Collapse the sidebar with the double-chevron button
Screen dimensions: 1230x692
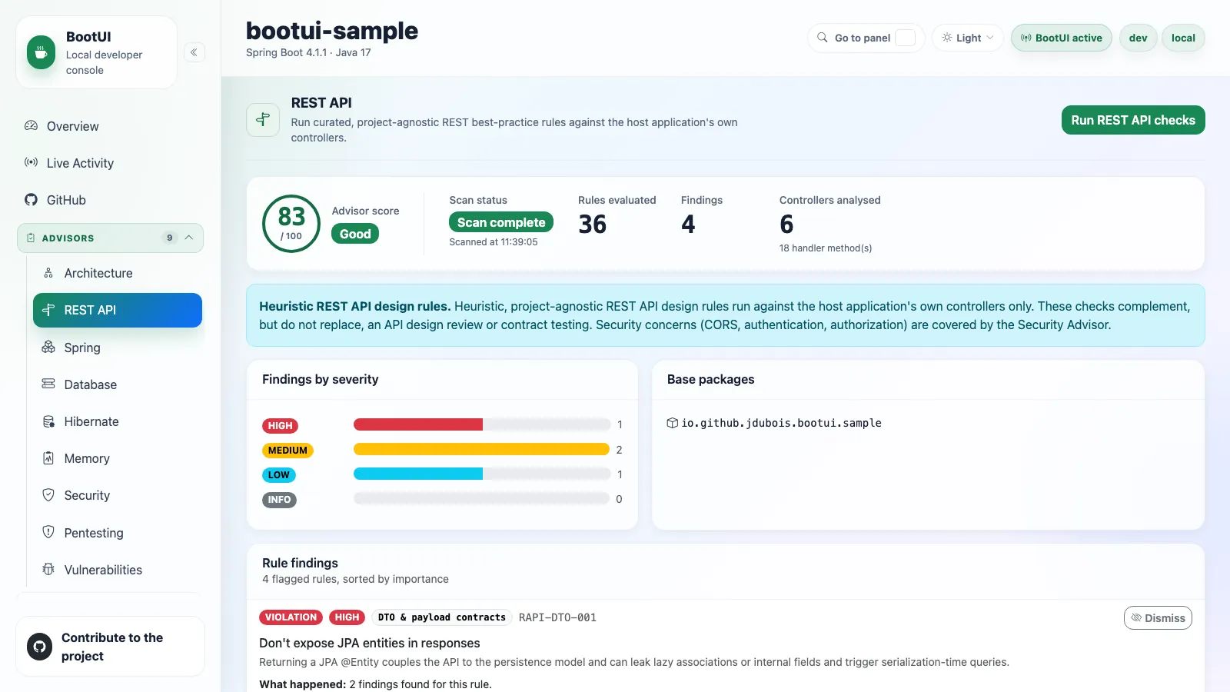click(194, 52)
